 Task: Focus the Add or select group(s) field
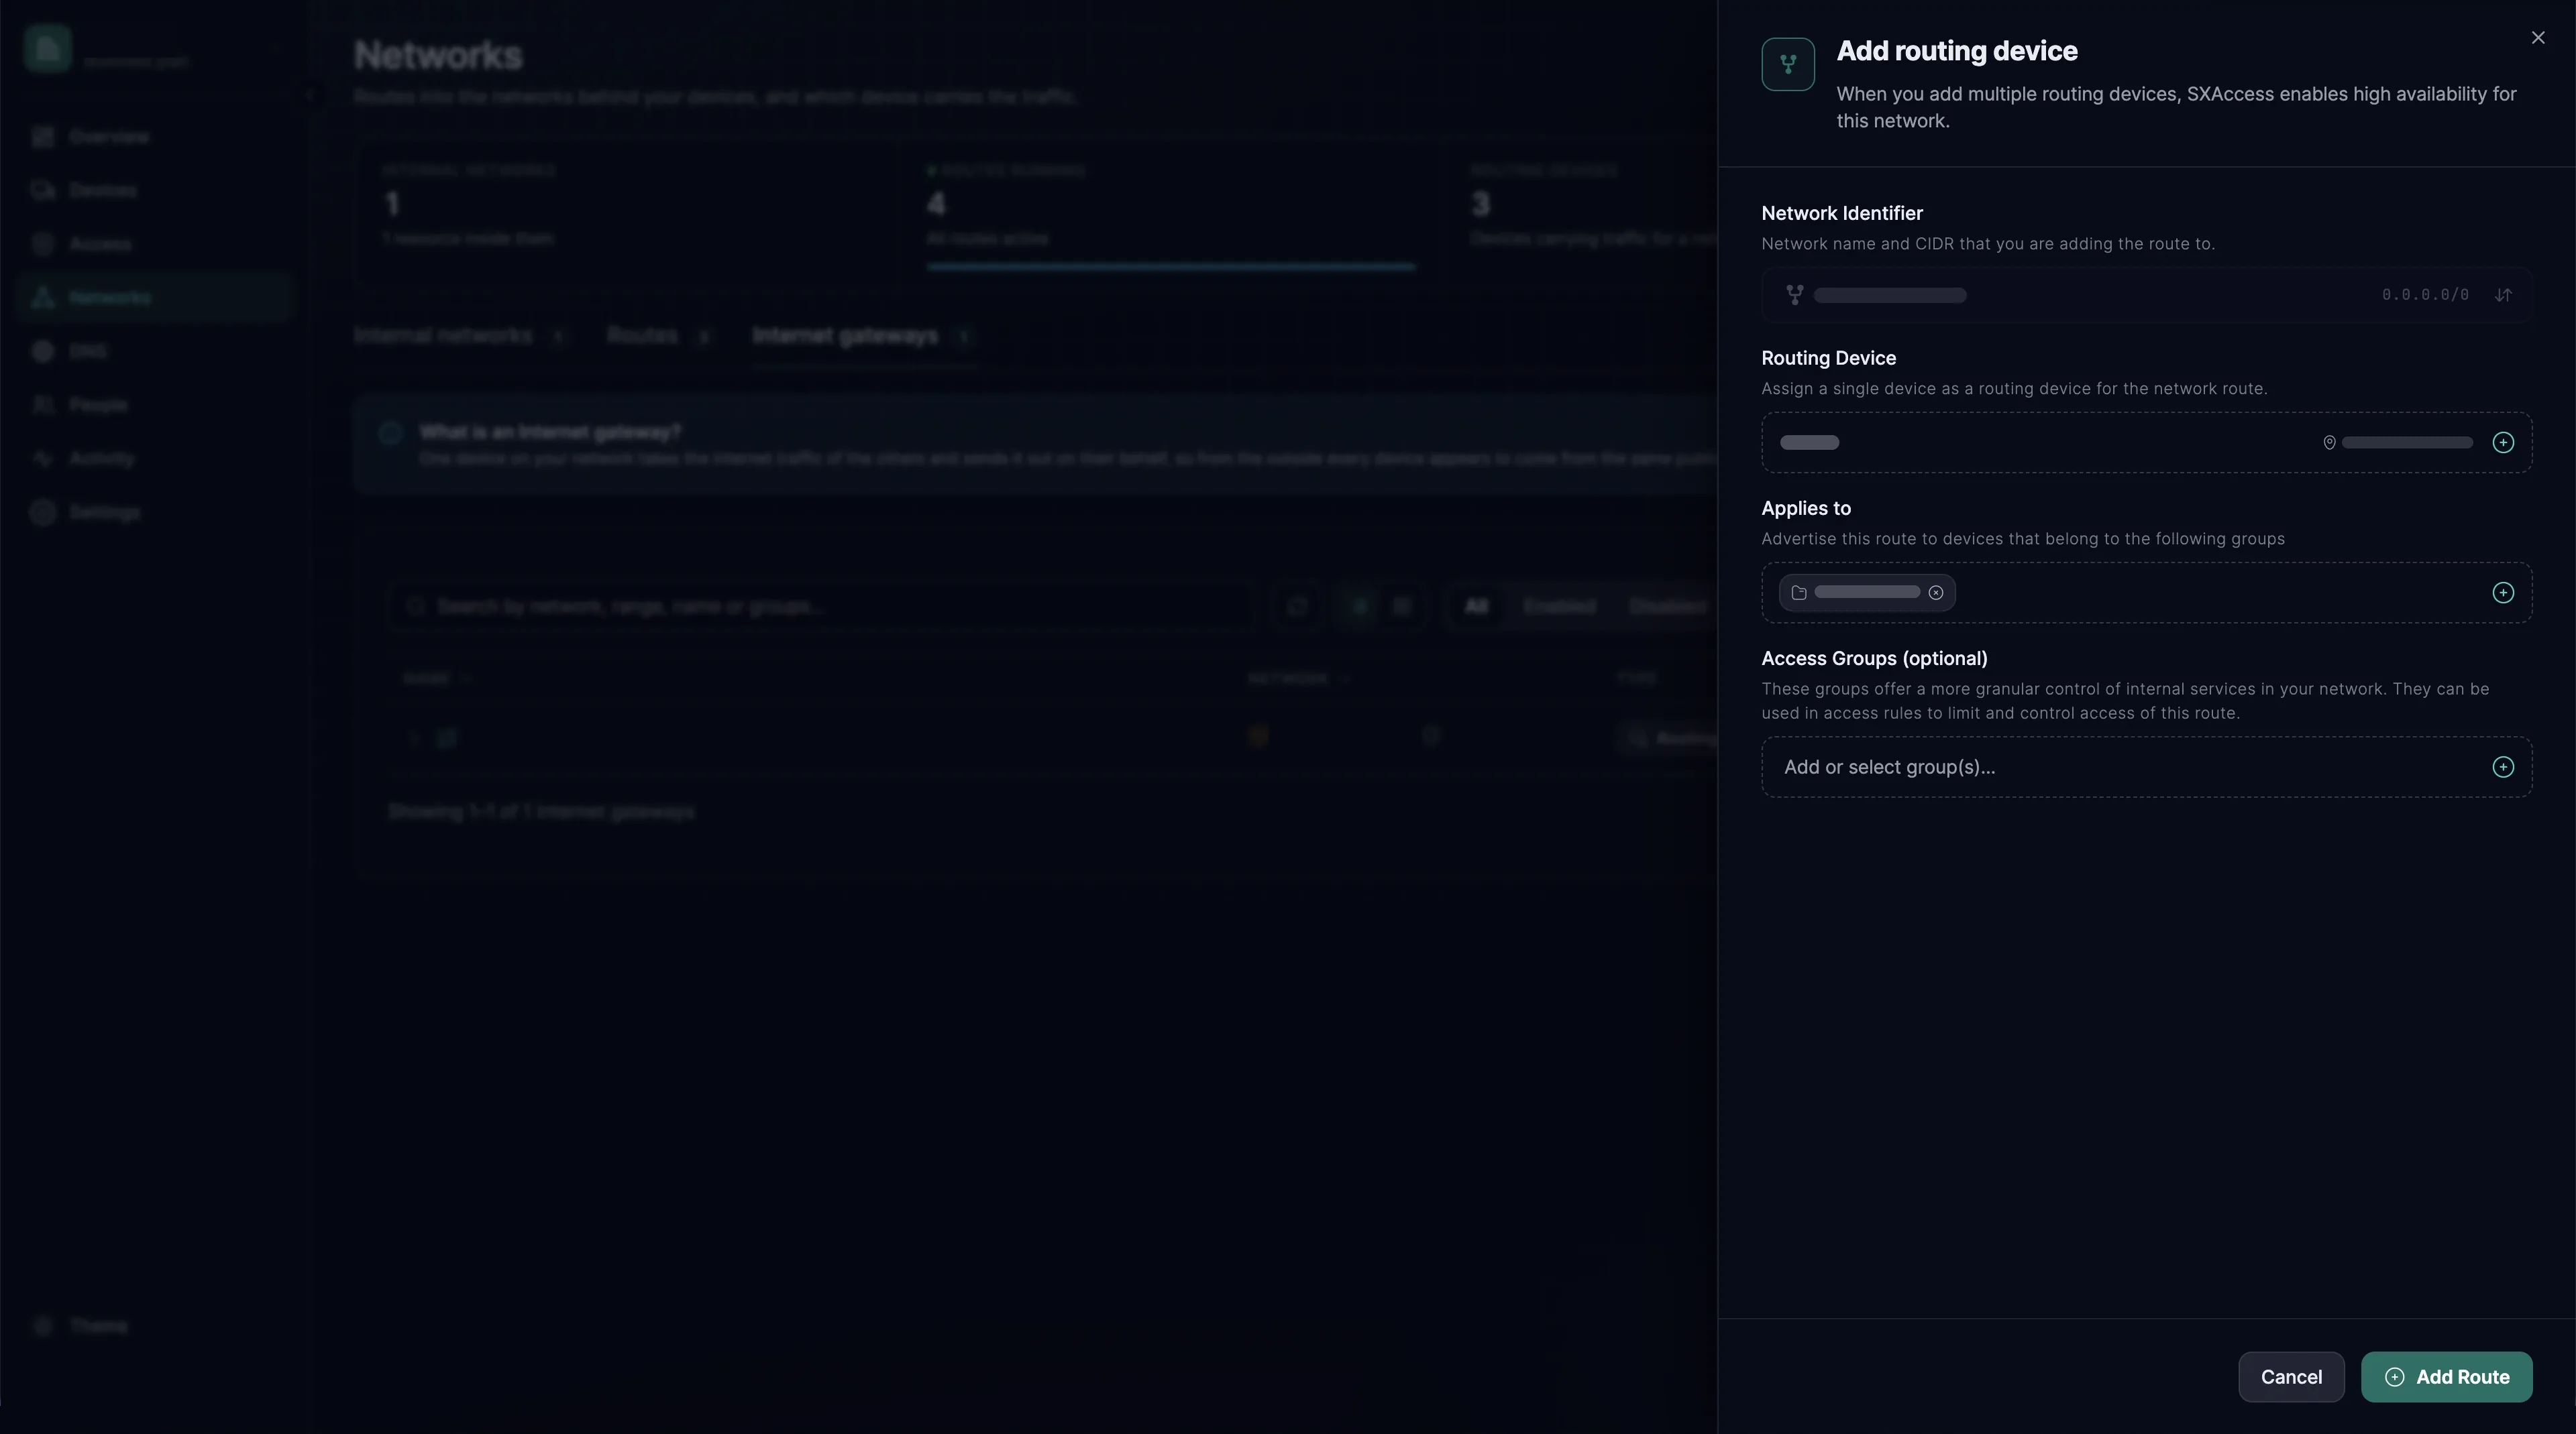coord(2146,768)
